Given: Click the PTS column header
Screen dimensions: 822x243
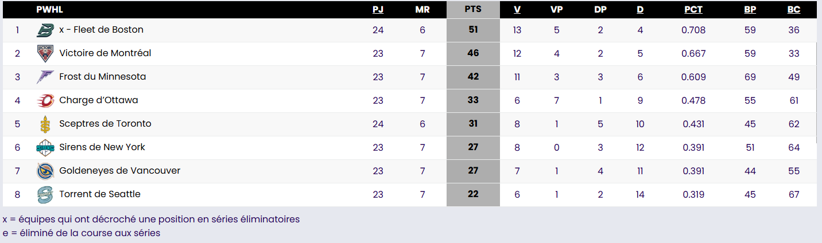Looking at the screenshot, I should [x=473, y=10].
